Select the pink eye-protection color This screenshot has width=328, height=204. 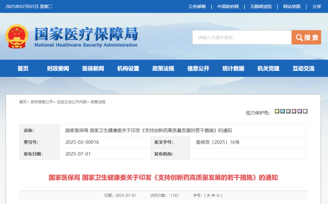tap(294, 111)
